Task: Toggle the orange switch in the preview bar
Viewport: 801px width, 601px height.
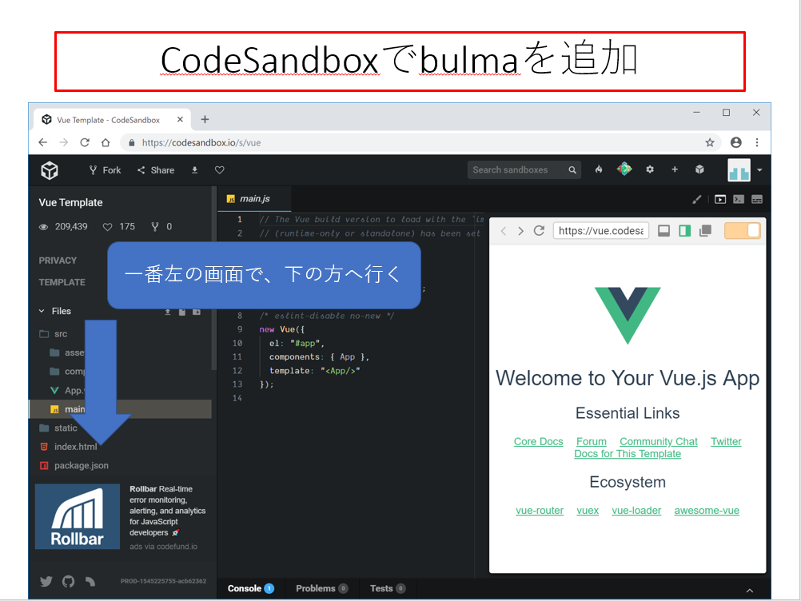Action: click(x=742, y=231)
